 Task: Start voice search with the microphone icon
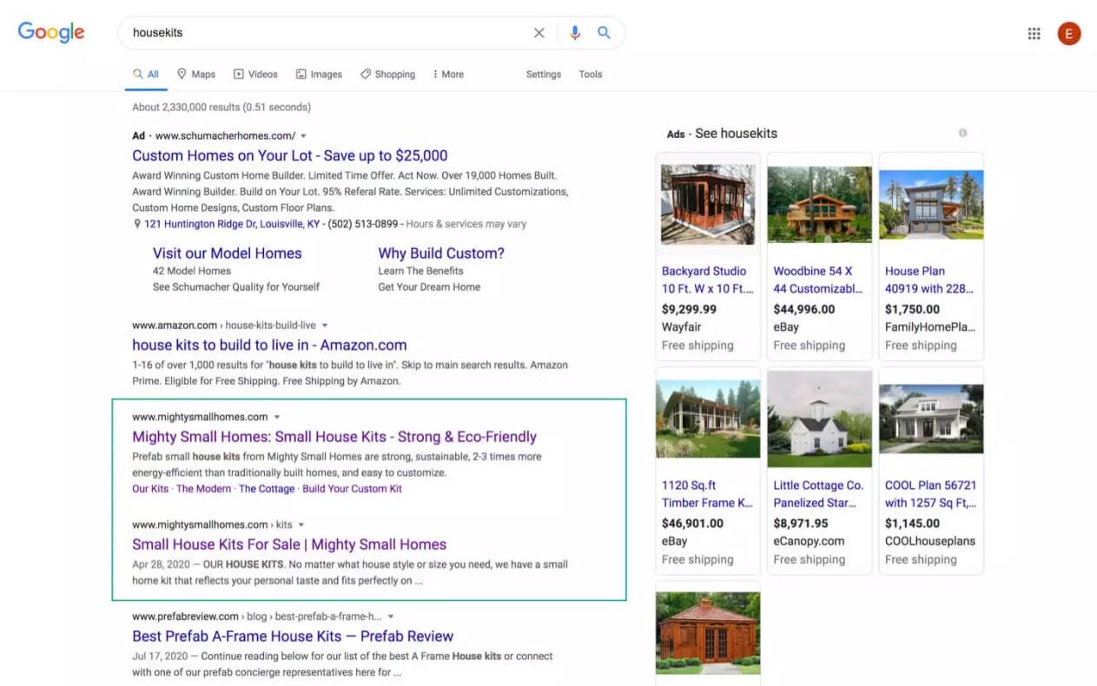pyautogui.click(x=575, y=33)
